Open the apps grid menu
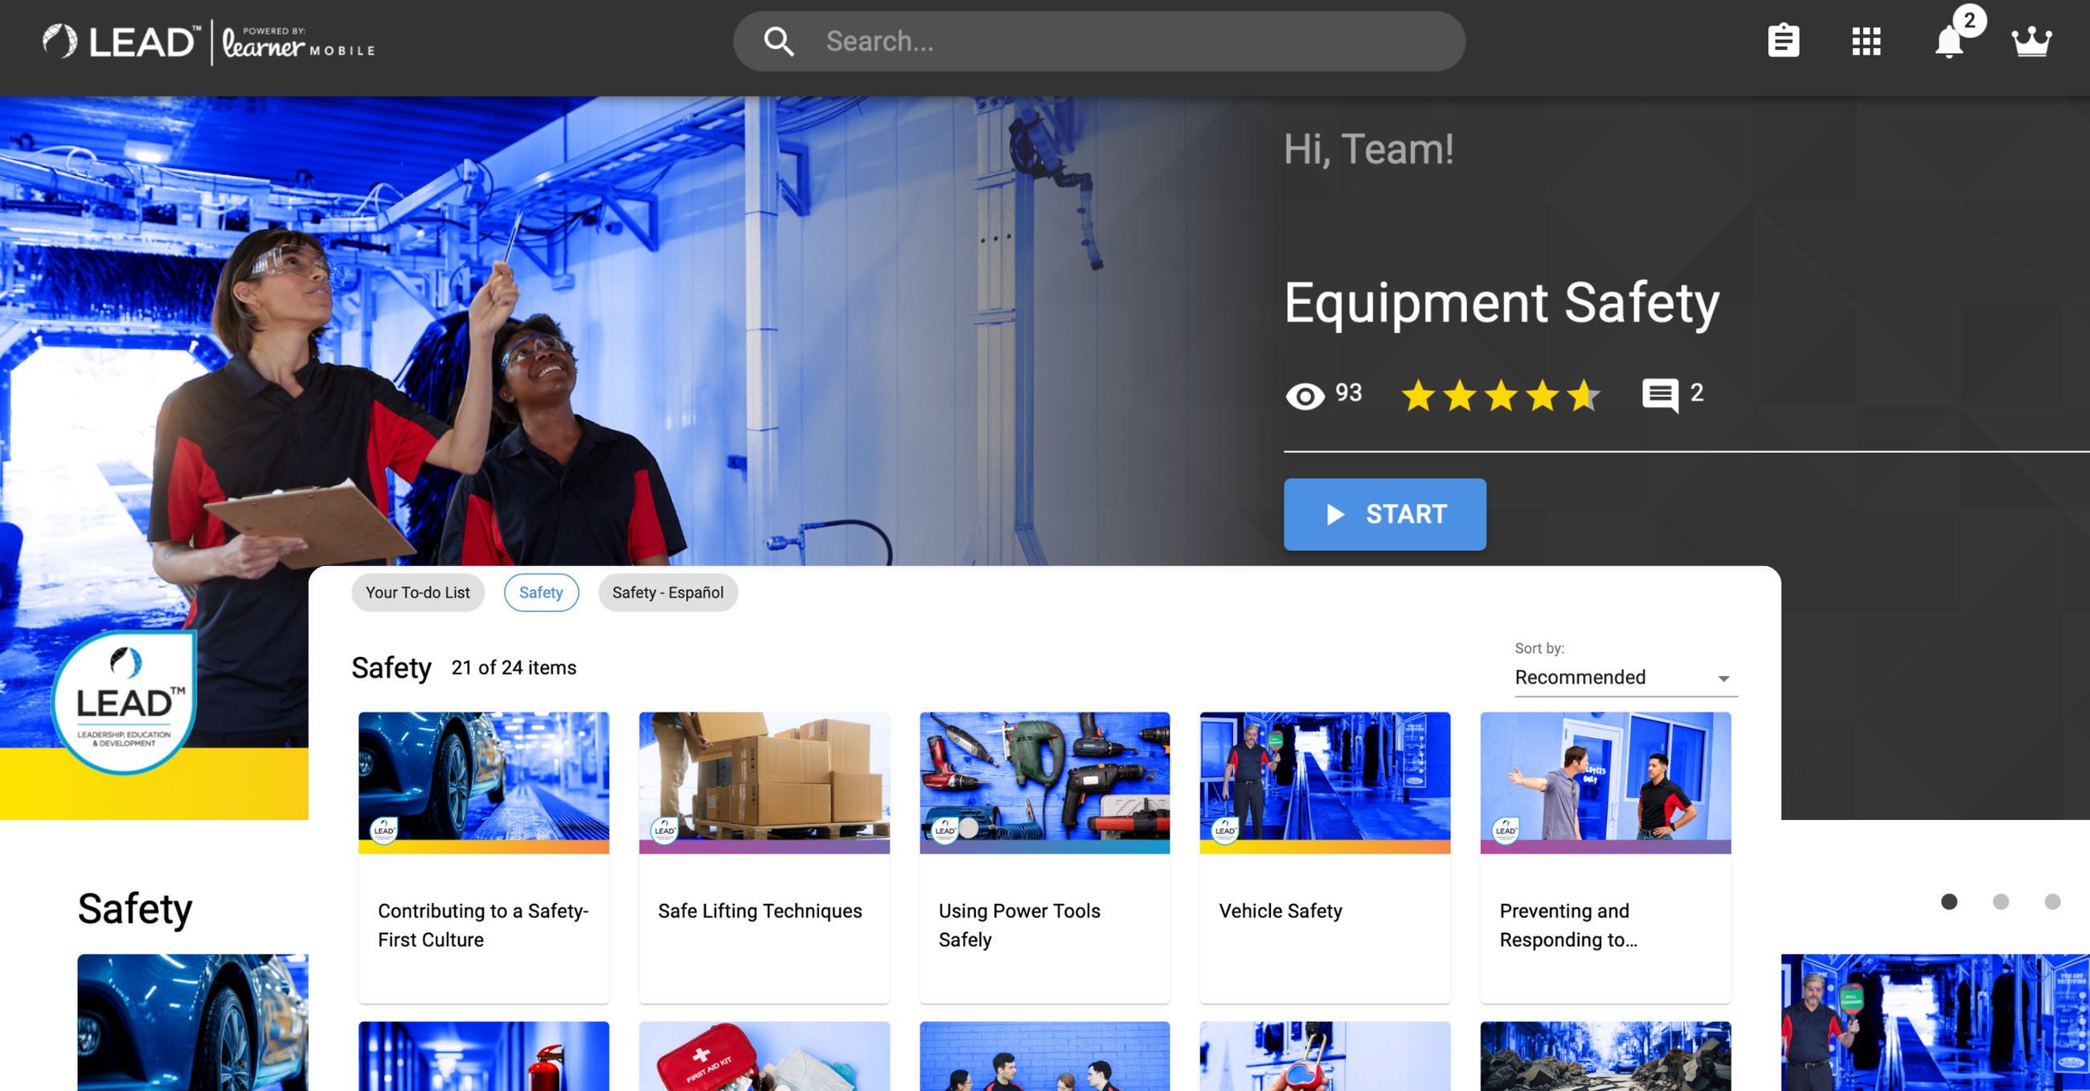Image resolution: width=2090 pixels, height=1091 pixels. tap(1865, 40)
